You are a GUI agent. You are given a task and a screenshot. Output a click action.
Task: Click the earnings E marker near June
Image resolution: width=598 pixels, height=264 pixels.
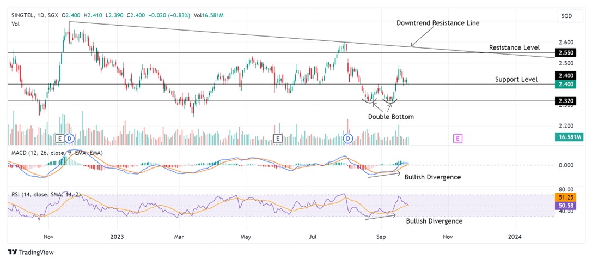click(278, 139)
